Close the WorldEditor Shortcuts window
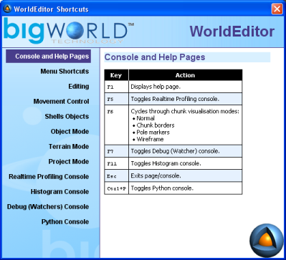 point(277,9)
